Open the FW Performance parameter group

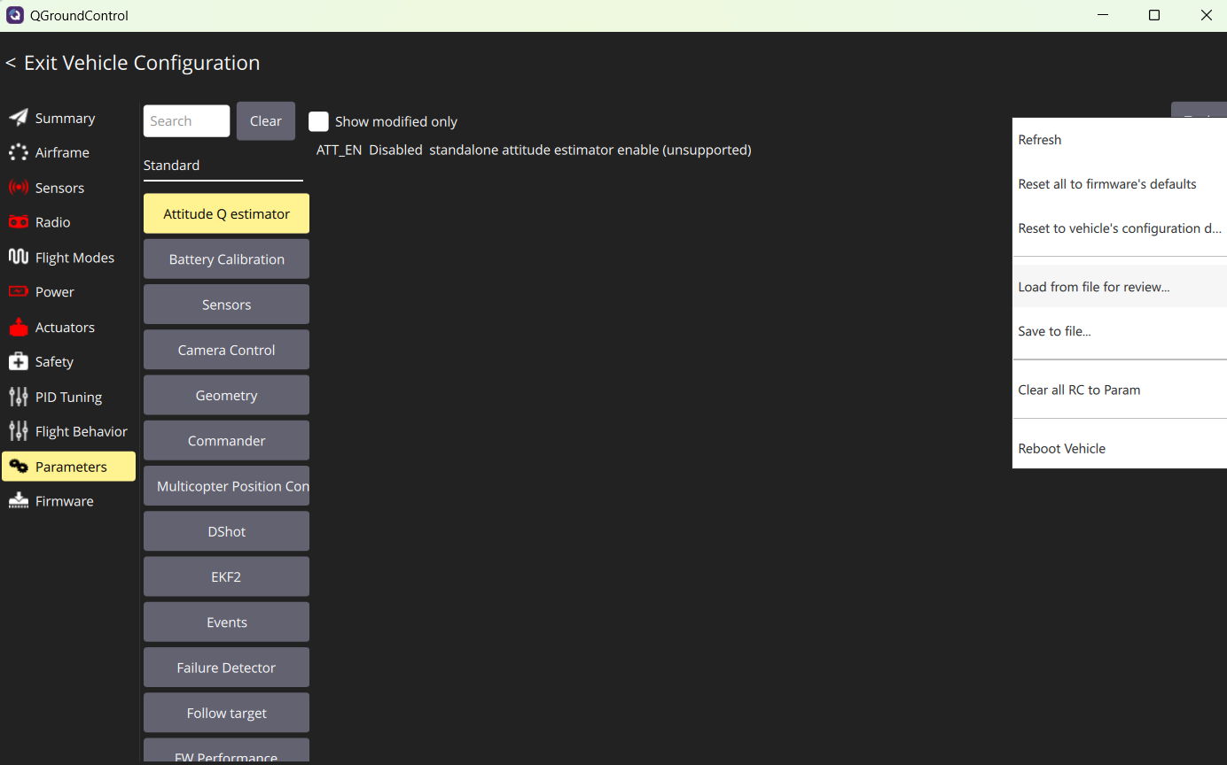(226, 752)
